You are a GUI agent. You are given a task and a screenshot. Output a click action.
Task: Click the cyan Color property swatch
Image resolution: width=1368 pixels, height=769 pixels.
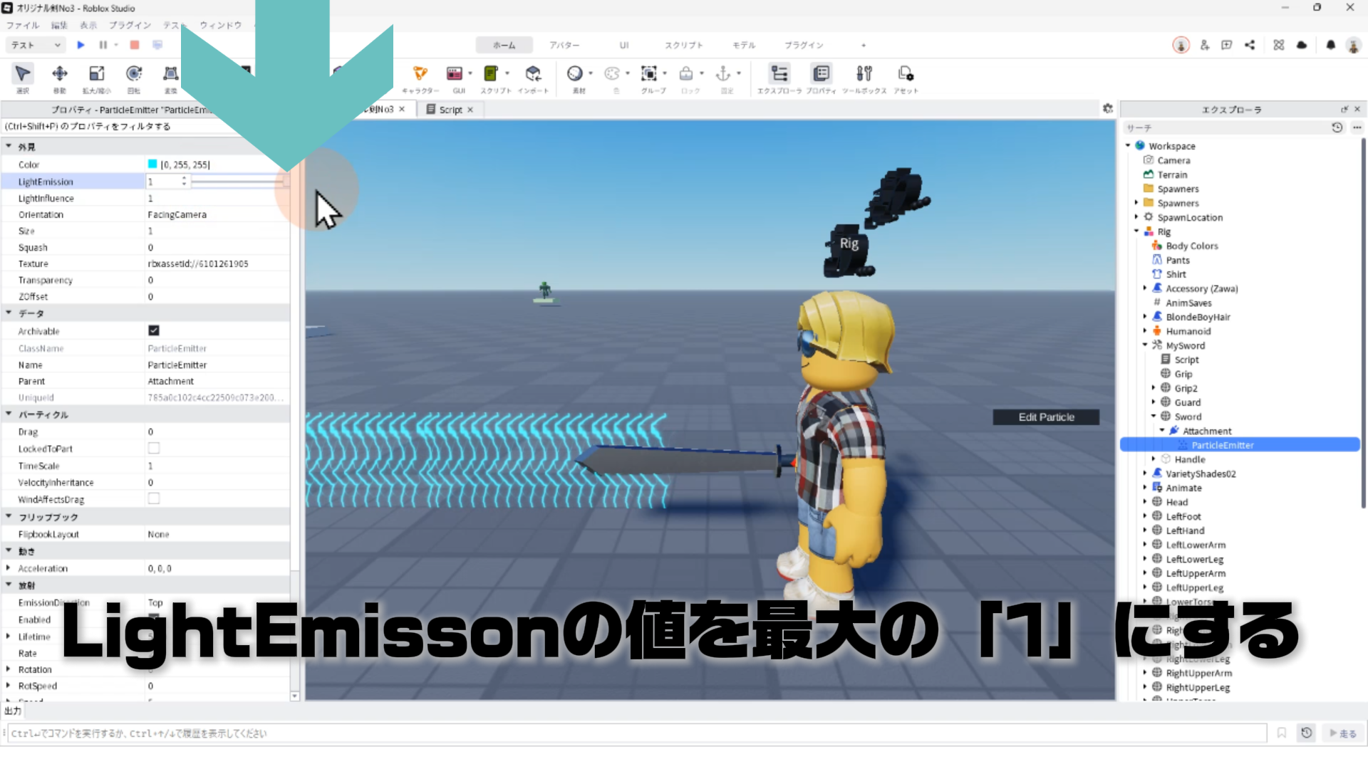tap(152, 164)
